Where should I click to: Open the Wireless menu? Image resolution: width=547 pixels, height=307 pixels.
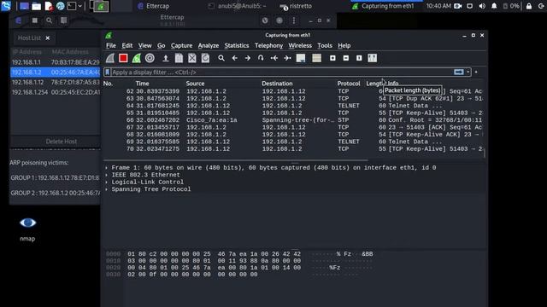click(x=300, y=45)
